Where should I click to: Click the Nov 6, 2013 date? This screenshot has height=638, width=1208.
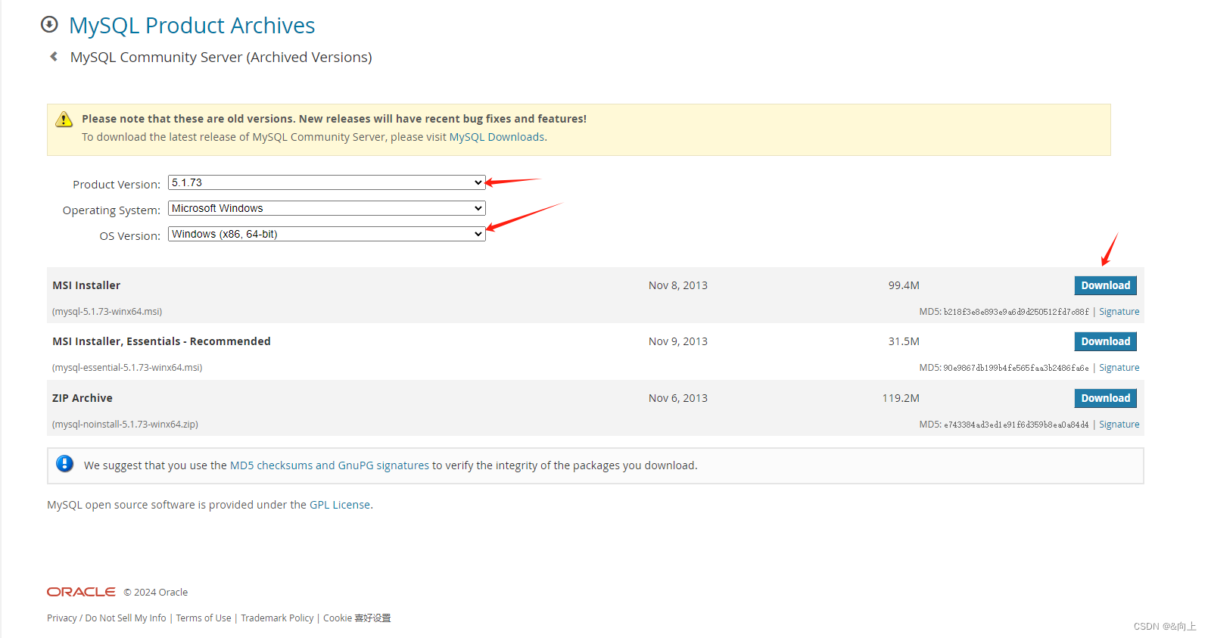tap(678, 398)
